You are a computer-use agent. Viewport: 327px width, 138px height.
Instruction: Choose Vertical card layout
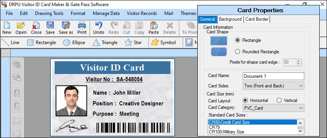pyautogui.click(x=279, y=100)
